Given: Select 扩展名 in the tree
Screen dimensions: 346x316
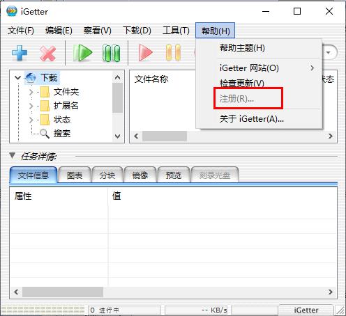Looking at the screenshot, I should click(x=66, y=106).
